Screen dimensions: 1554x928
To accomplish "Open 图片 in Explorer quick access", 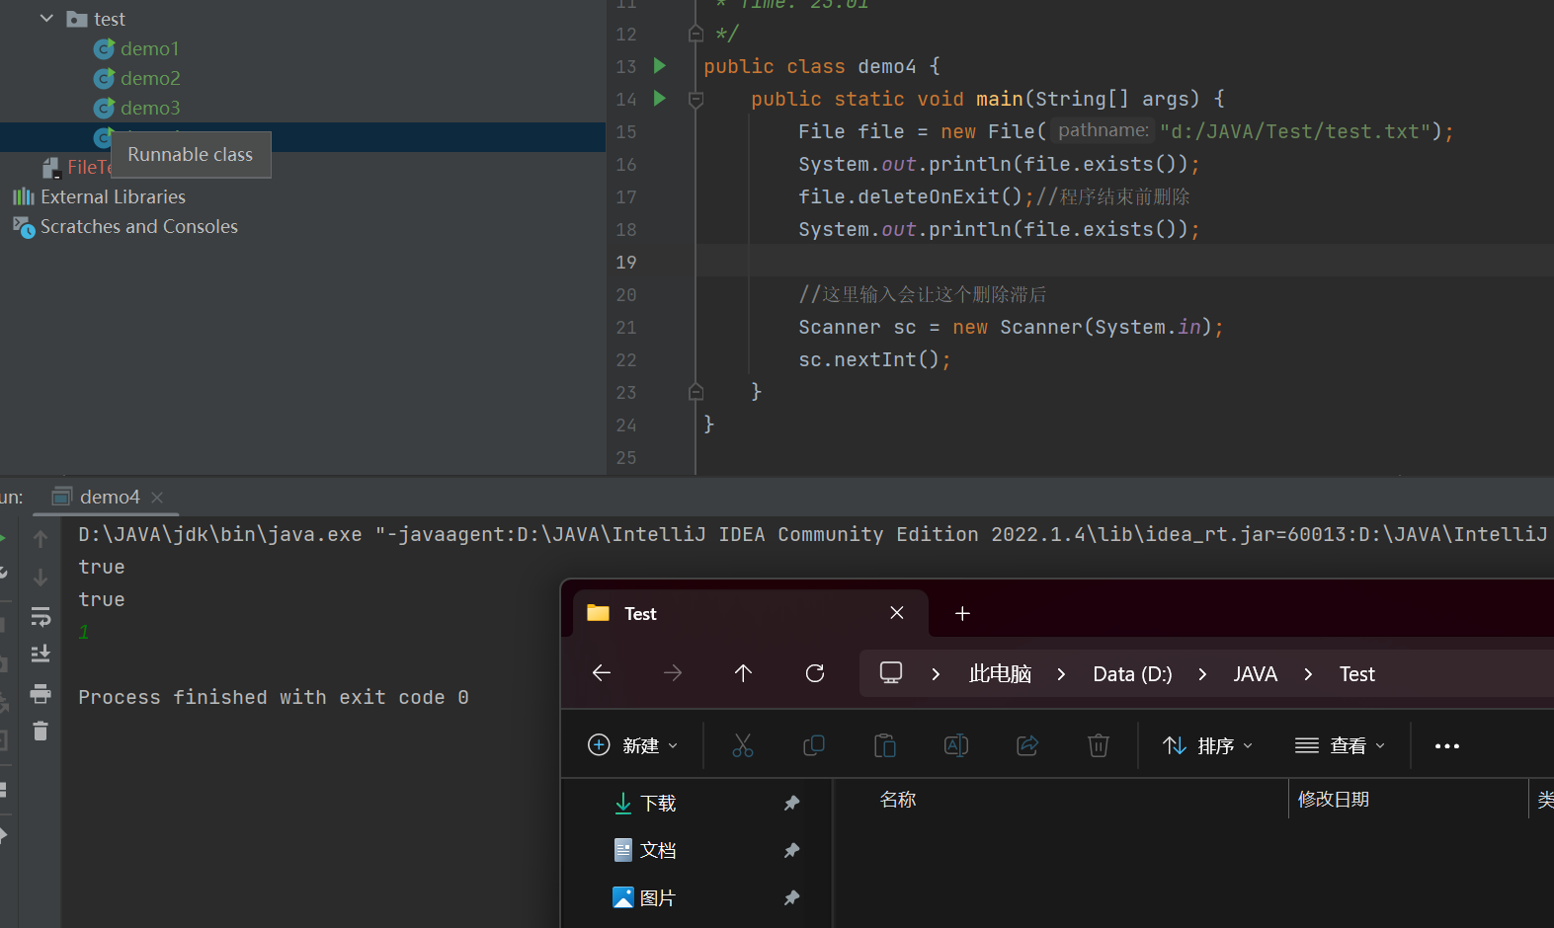I will [x=658, y=897].
